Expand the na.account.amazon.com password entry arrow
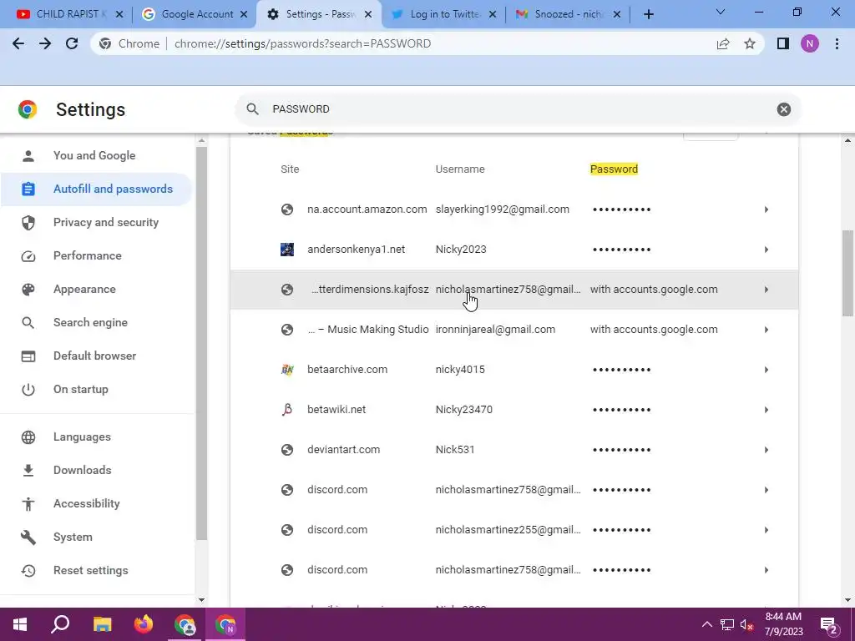The height and width of the screenshot is (641, 855). (766, 209)
